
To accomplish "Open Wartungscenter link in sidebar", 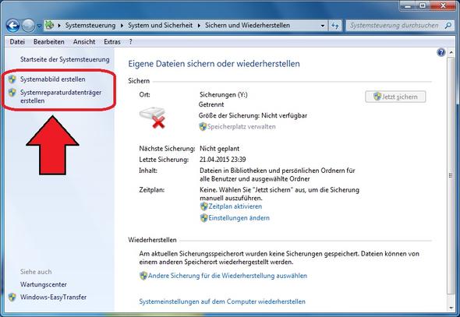I will tap(43, 284).
